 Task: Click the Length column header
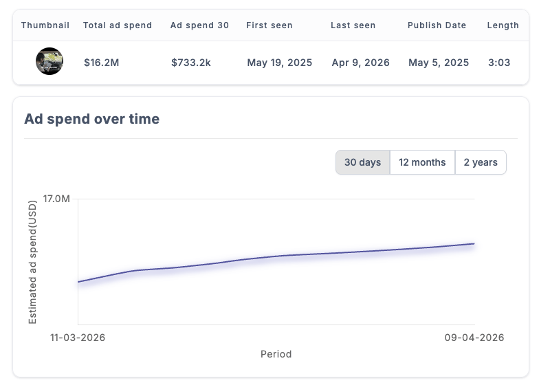pyautogui.click(x=503, y=25)
